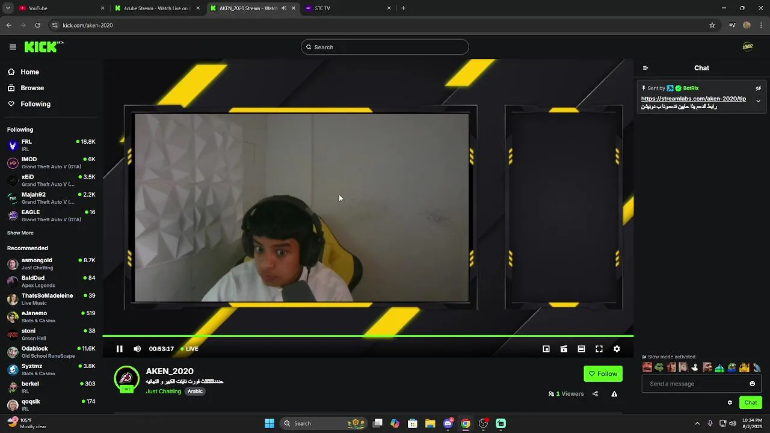Insert the green keyboard emote
Viewport: 770px width, 433px height.
(x=719, y=367)
